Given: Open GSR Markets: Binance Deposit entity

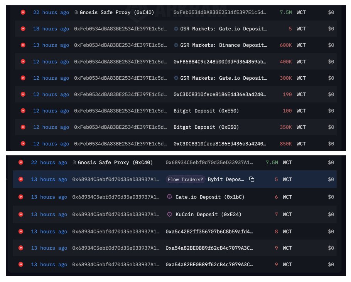Looking at the screenshot, I should (223, 45).
